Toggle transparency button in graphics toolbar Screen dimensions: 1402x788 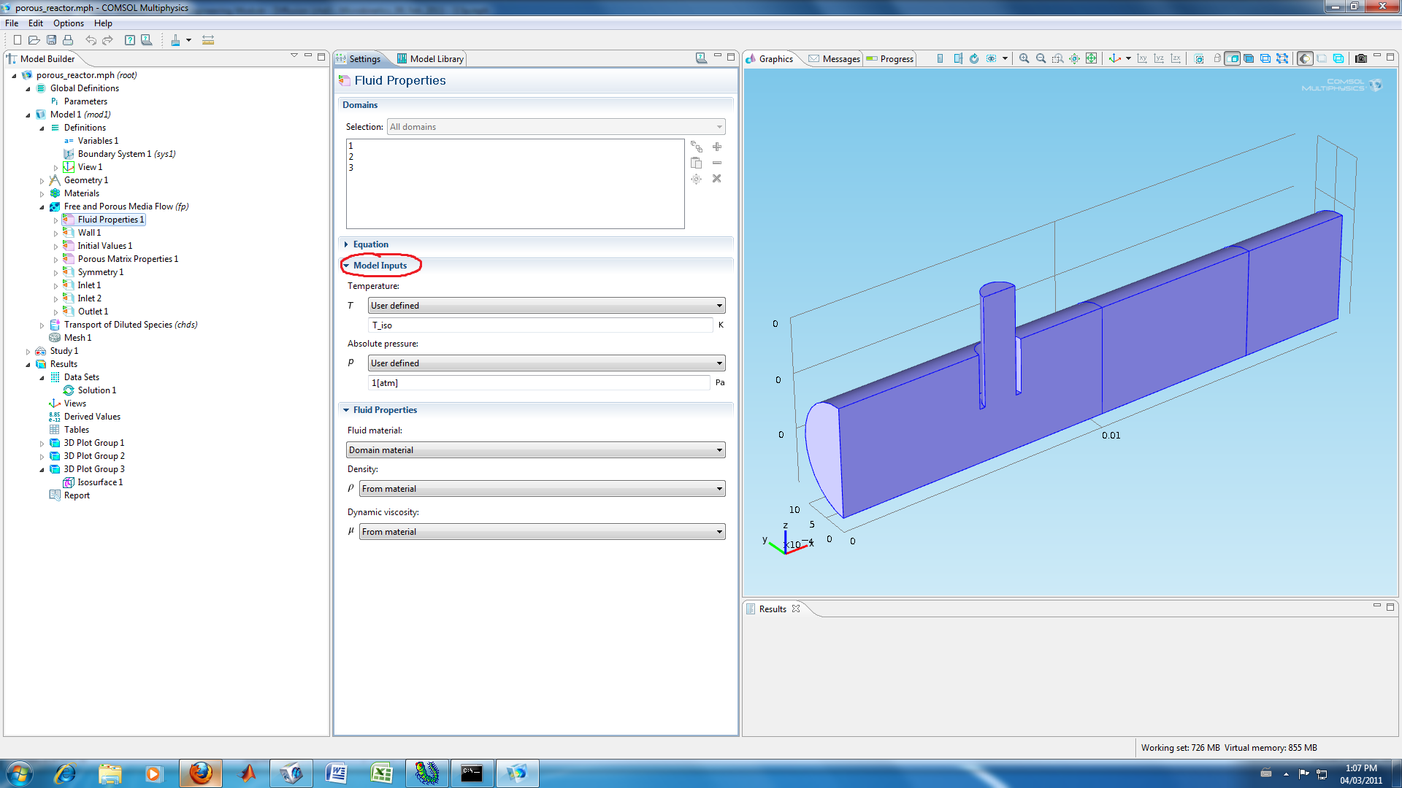coord(1322,58)
